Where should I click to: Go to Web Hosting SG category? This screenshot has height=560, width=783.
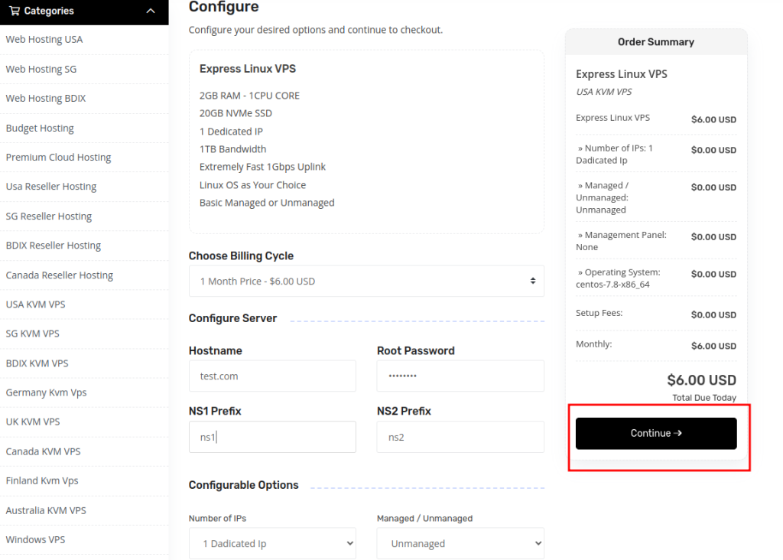tap(41, 69)
